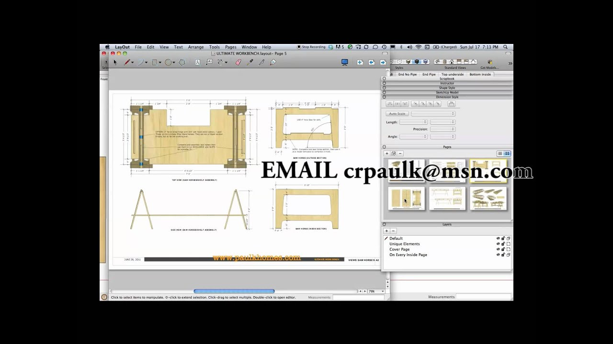Expand the Shape Style panel
613x344 pixels.
coord(384,88)
